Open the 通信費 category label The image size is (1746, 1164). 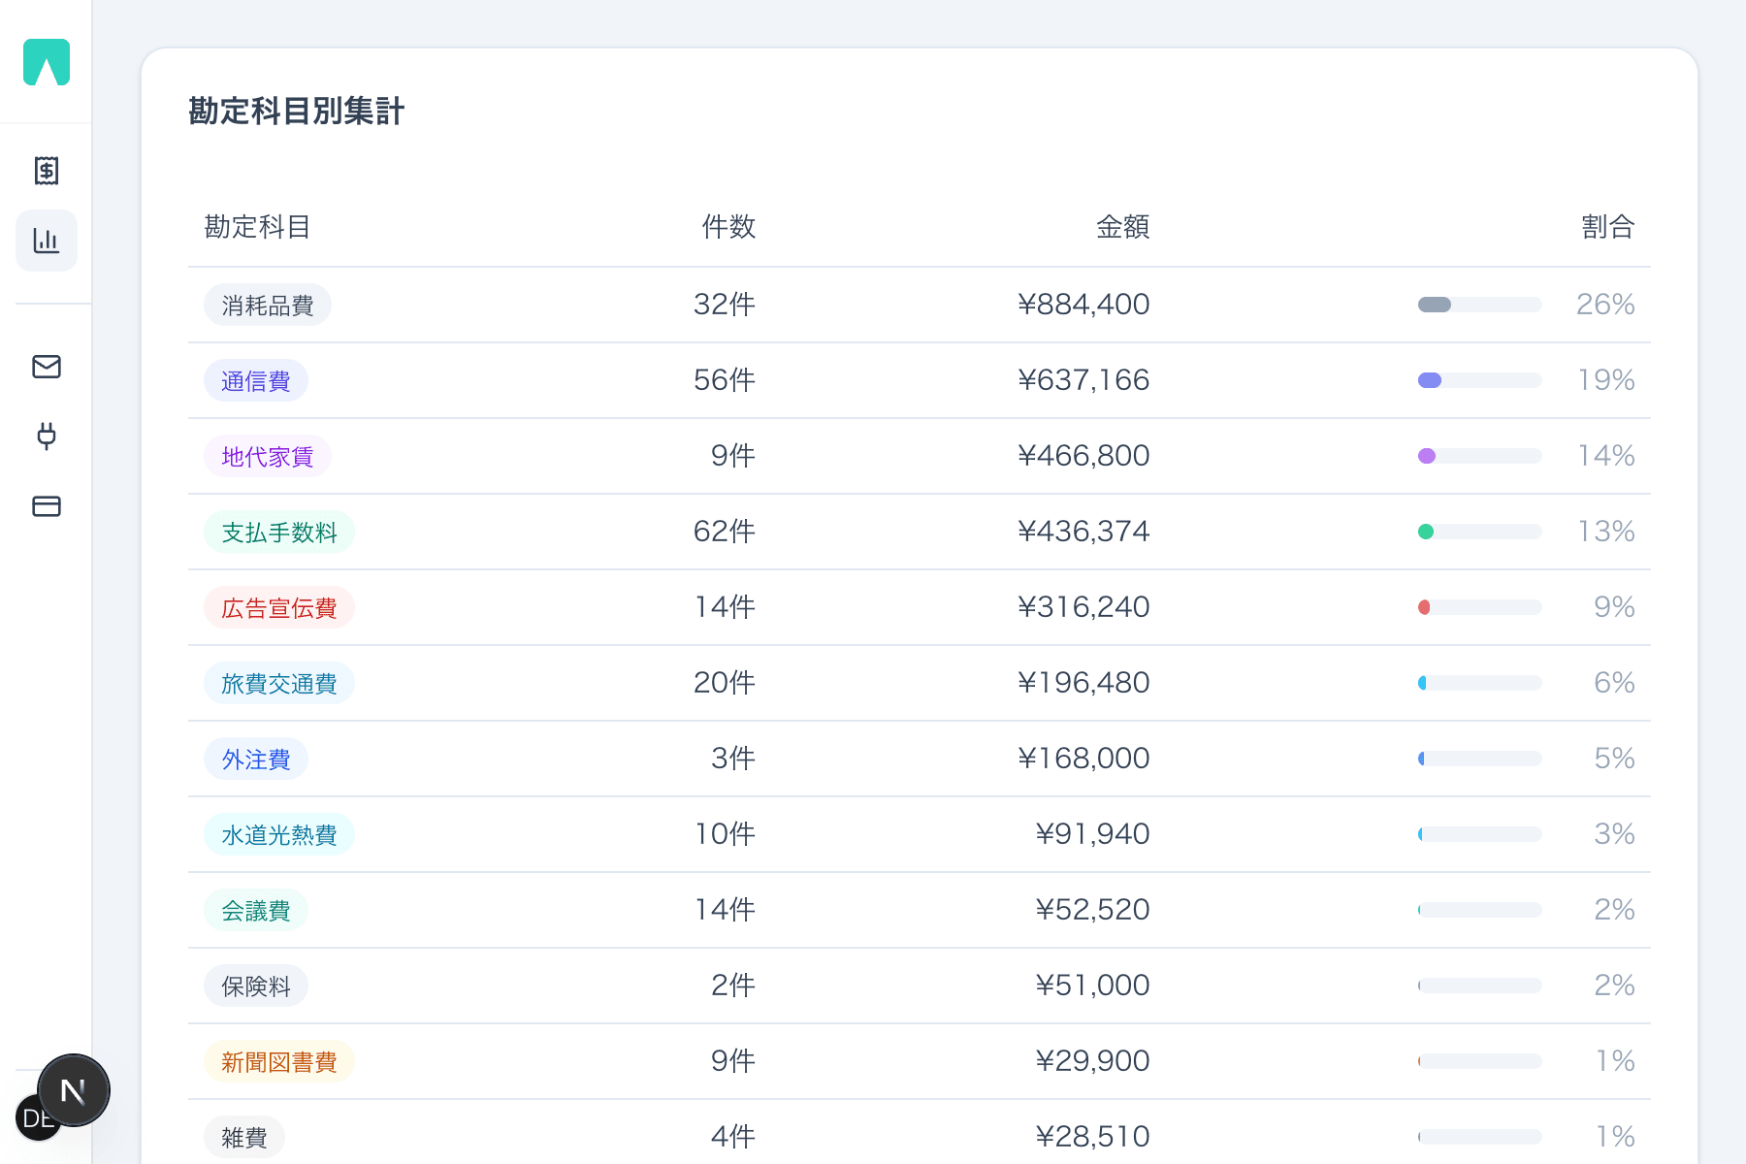pos(255,379)
